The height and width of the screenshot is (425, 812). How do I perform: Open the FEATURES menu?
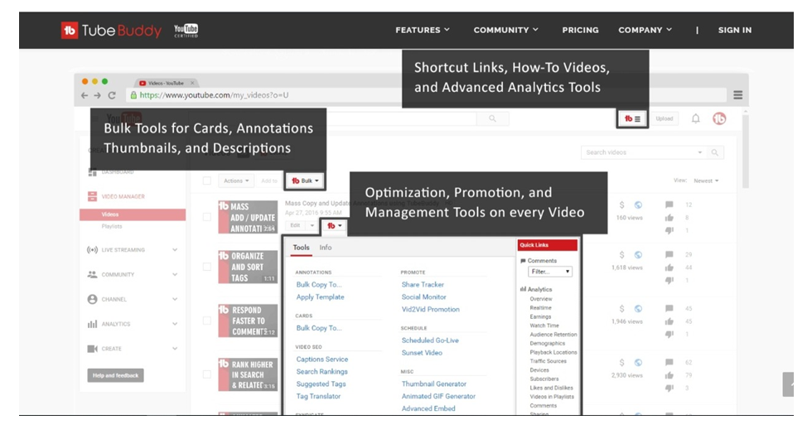pos(422,30)
